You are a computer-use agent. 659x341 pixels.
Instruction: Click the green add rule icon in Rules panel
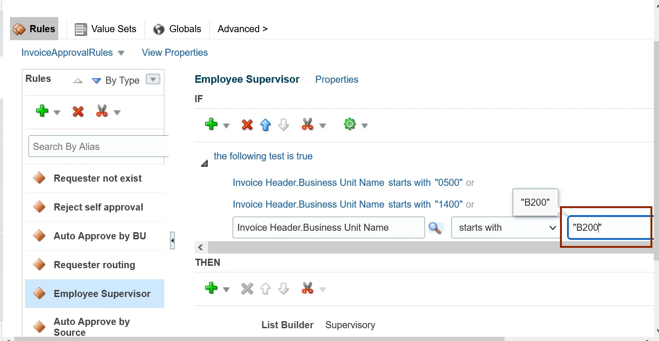point(42,112)
